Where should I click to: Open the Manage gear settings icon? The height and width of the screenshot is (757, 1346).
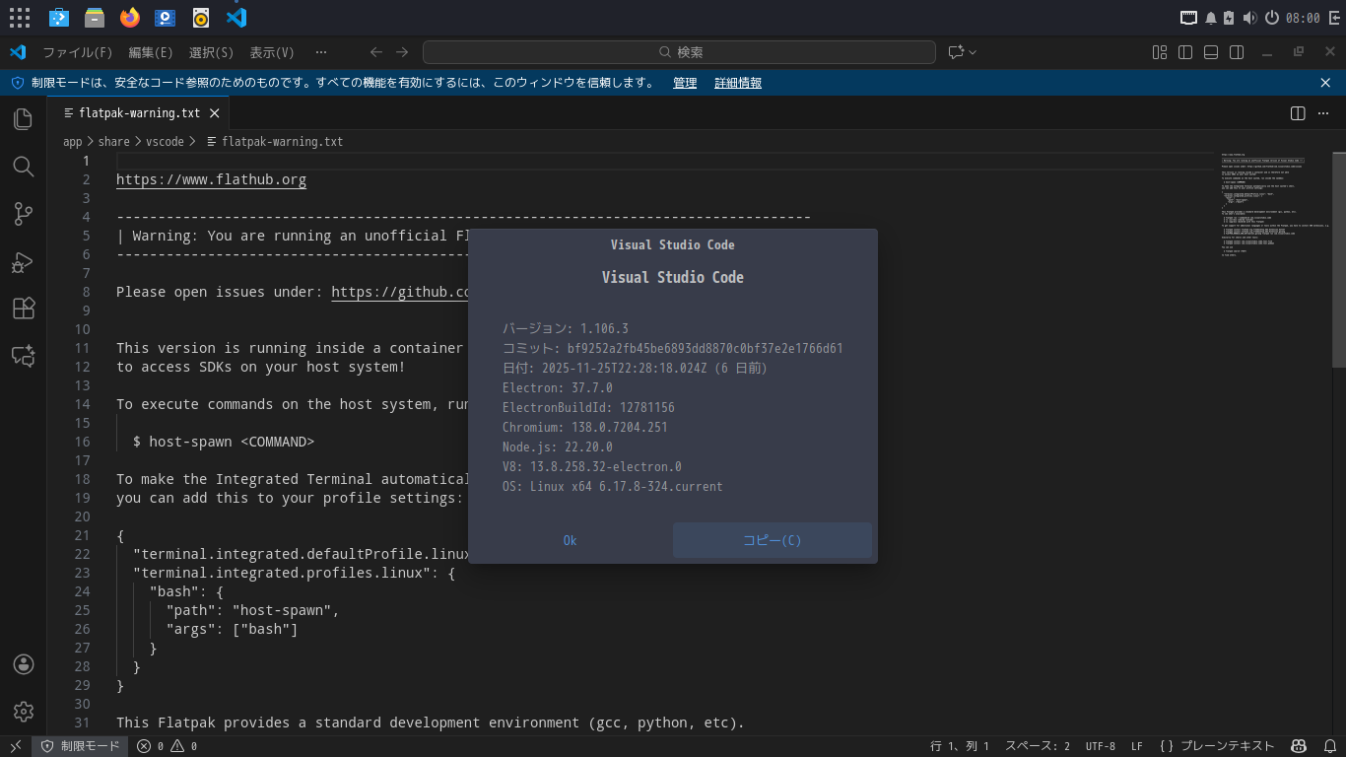tap(24, 712)
